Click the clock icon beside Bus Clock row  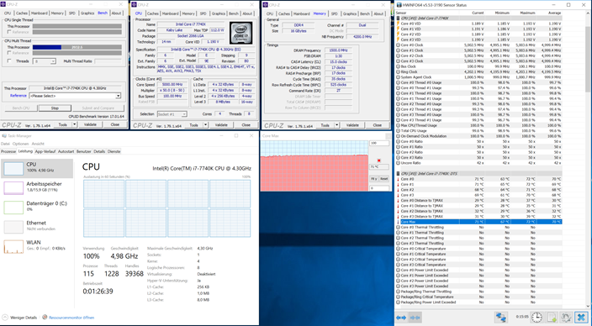(x=398, y=66)
